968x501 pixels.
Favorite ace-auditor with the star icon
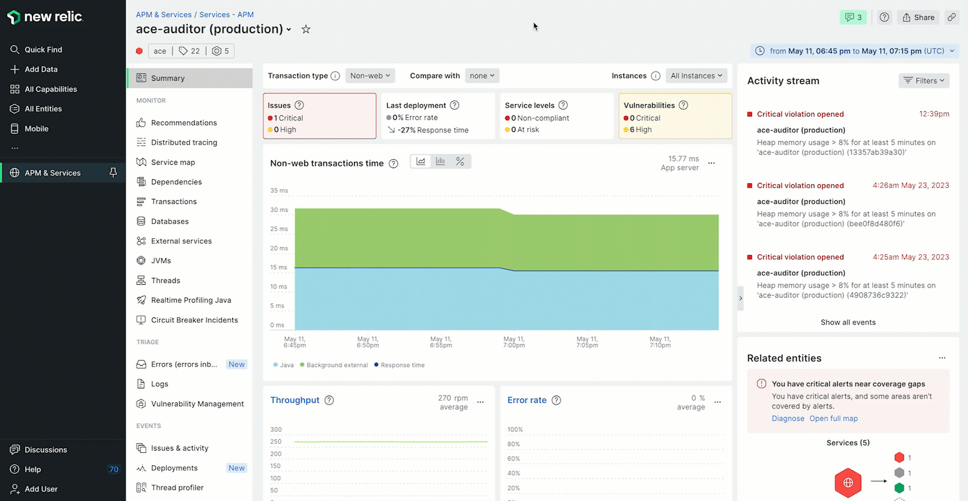pos(306,29)
